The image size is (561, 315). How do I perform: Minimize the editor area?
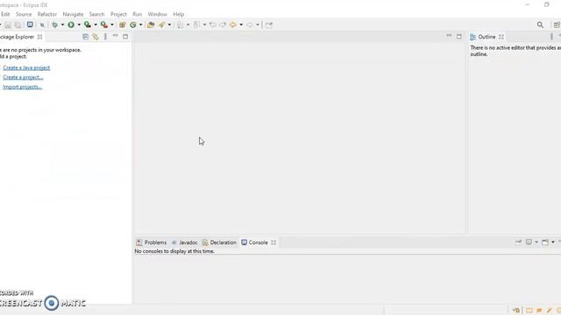(x=449, y=36)
